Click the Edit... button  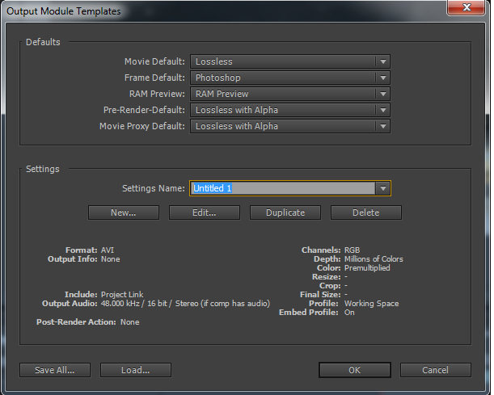(205, 212)
